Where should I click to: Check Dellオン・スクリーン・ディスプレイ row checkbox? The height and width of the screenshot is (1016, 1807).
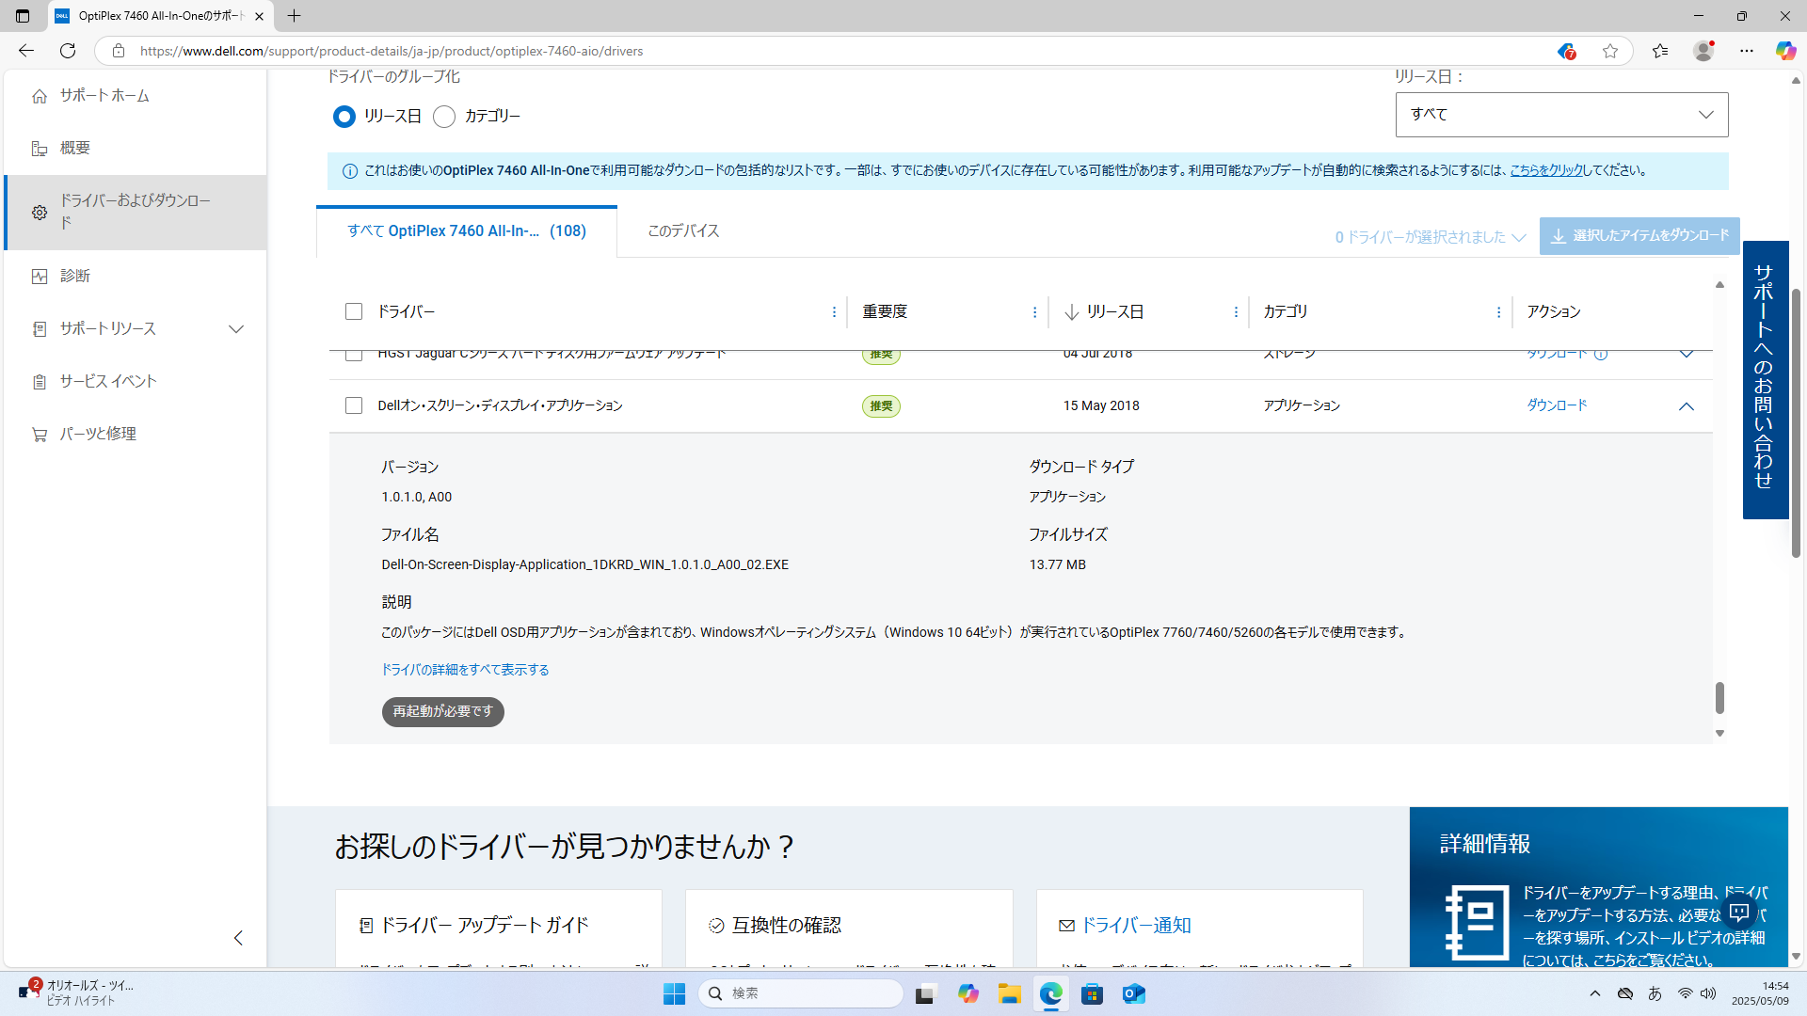pyautogui.click(x=354, y=405)
